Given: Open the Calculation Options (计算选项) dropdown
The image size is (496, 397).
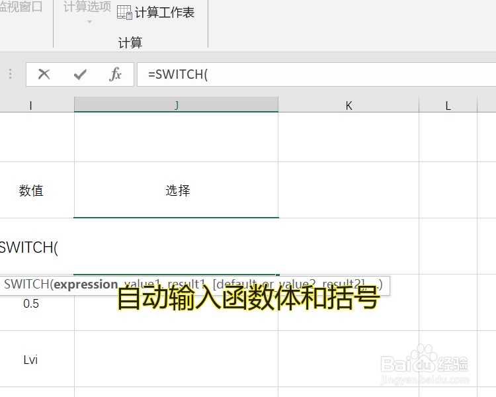Looking at the screenshot, I should pyautogui.click(x=87, y=11).
